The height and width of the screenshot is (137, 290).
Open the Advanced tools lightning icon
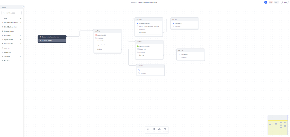(x=165, y=129)
